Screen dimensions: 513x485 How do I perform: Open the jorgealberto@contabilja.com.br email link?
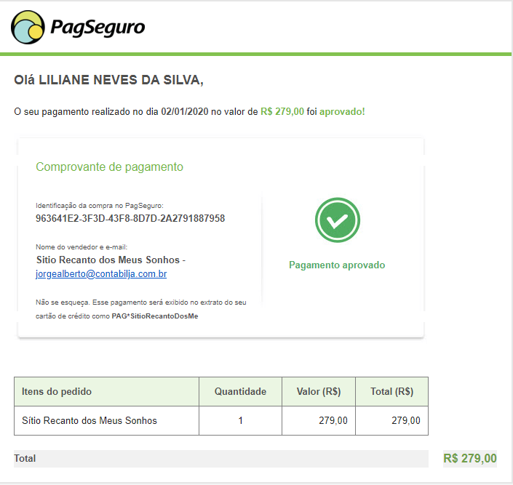pos(101,273)
